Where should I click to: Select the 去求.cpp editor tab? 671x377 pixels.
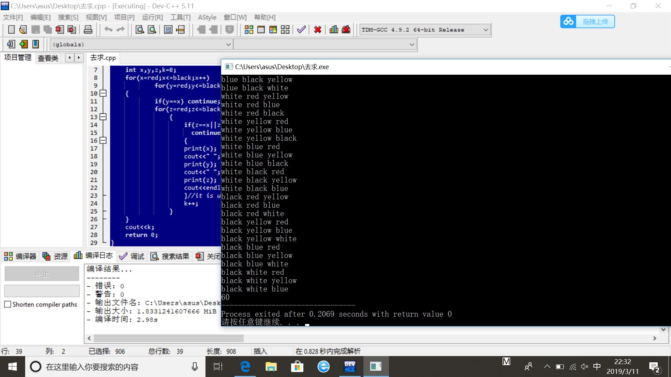(x=103, y=58)
